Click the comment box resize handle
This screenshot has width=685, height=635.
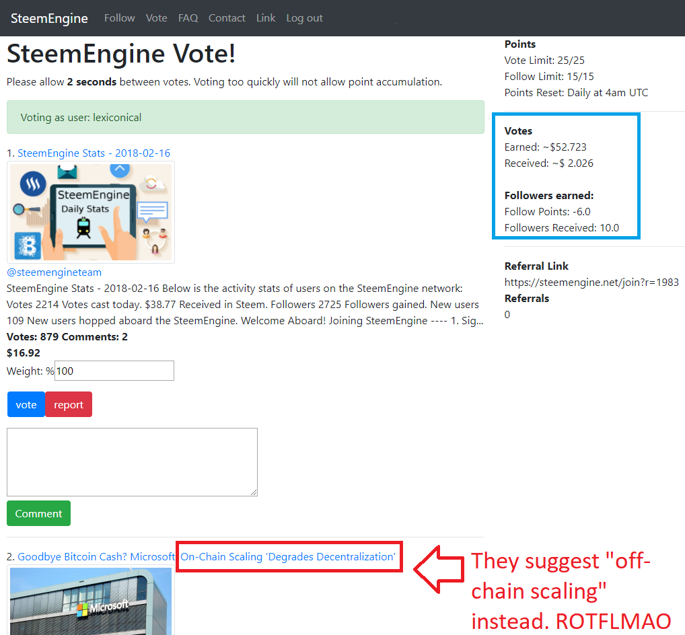coord(254,492)
